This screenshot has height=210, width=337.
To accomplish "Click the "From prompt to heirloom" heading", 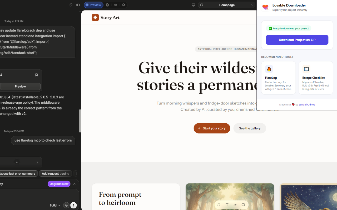I will point(120,198).
